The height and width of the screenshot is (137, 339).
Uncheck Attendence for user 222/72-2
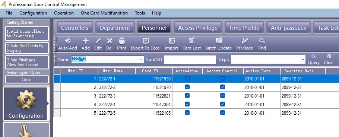pyautogui.click(x=187, y=87)
